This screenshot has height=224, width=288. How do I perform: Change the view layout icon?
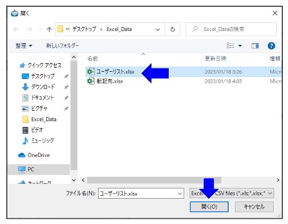tap(230, 45)
